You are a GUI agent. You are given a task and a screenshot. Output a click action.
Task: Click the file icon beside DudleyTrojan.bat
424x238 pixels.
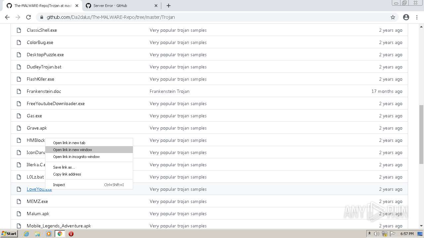(x=19, y=67)
